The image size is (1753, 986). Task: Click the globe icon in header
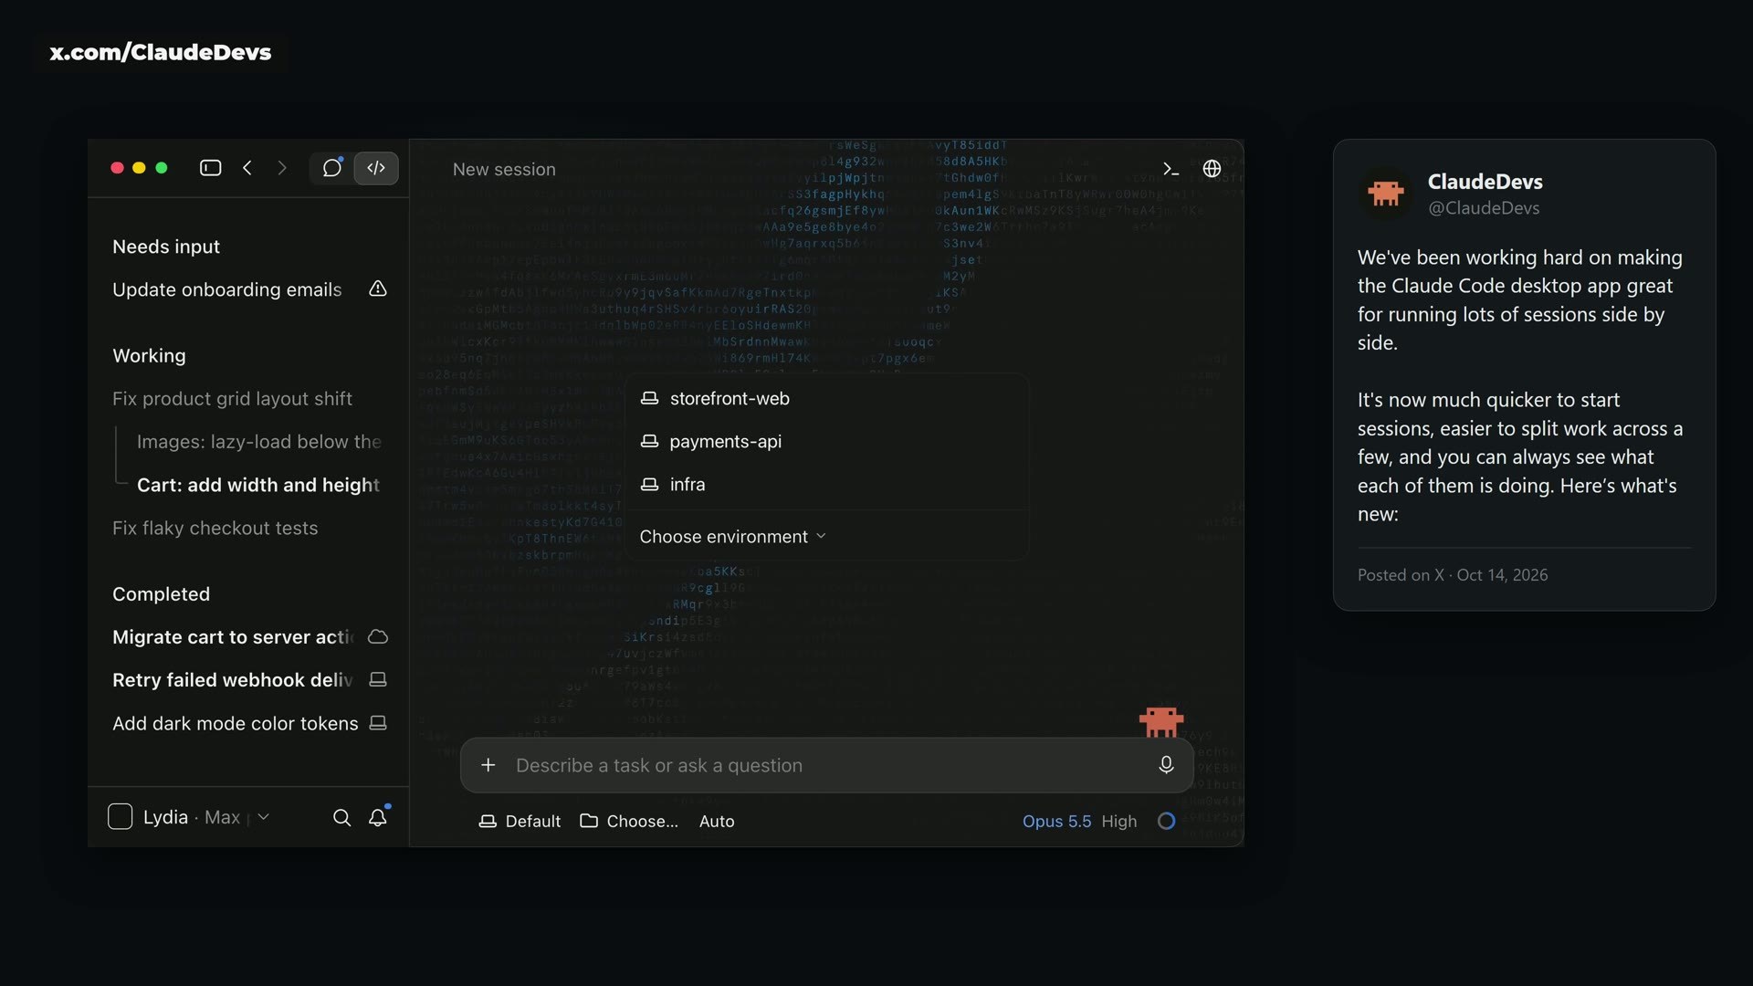[x=1212, y=169]
